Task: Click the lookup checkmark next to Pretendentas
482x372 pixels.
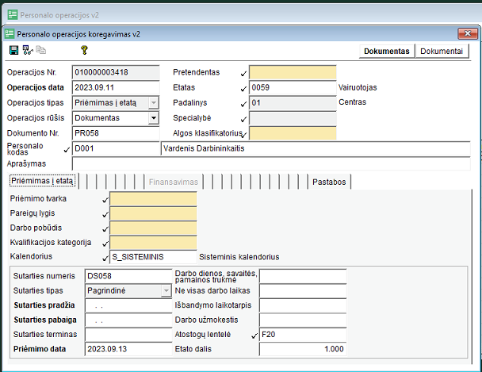Action: (243, 73)
